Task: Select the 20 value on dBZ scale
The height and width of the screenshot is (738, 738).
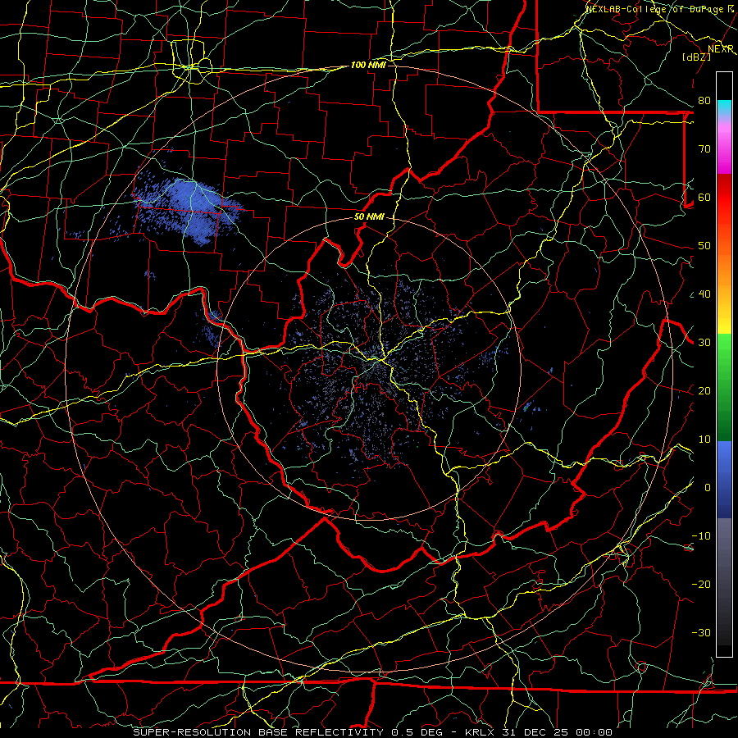Action: click(x=704, y=390)
